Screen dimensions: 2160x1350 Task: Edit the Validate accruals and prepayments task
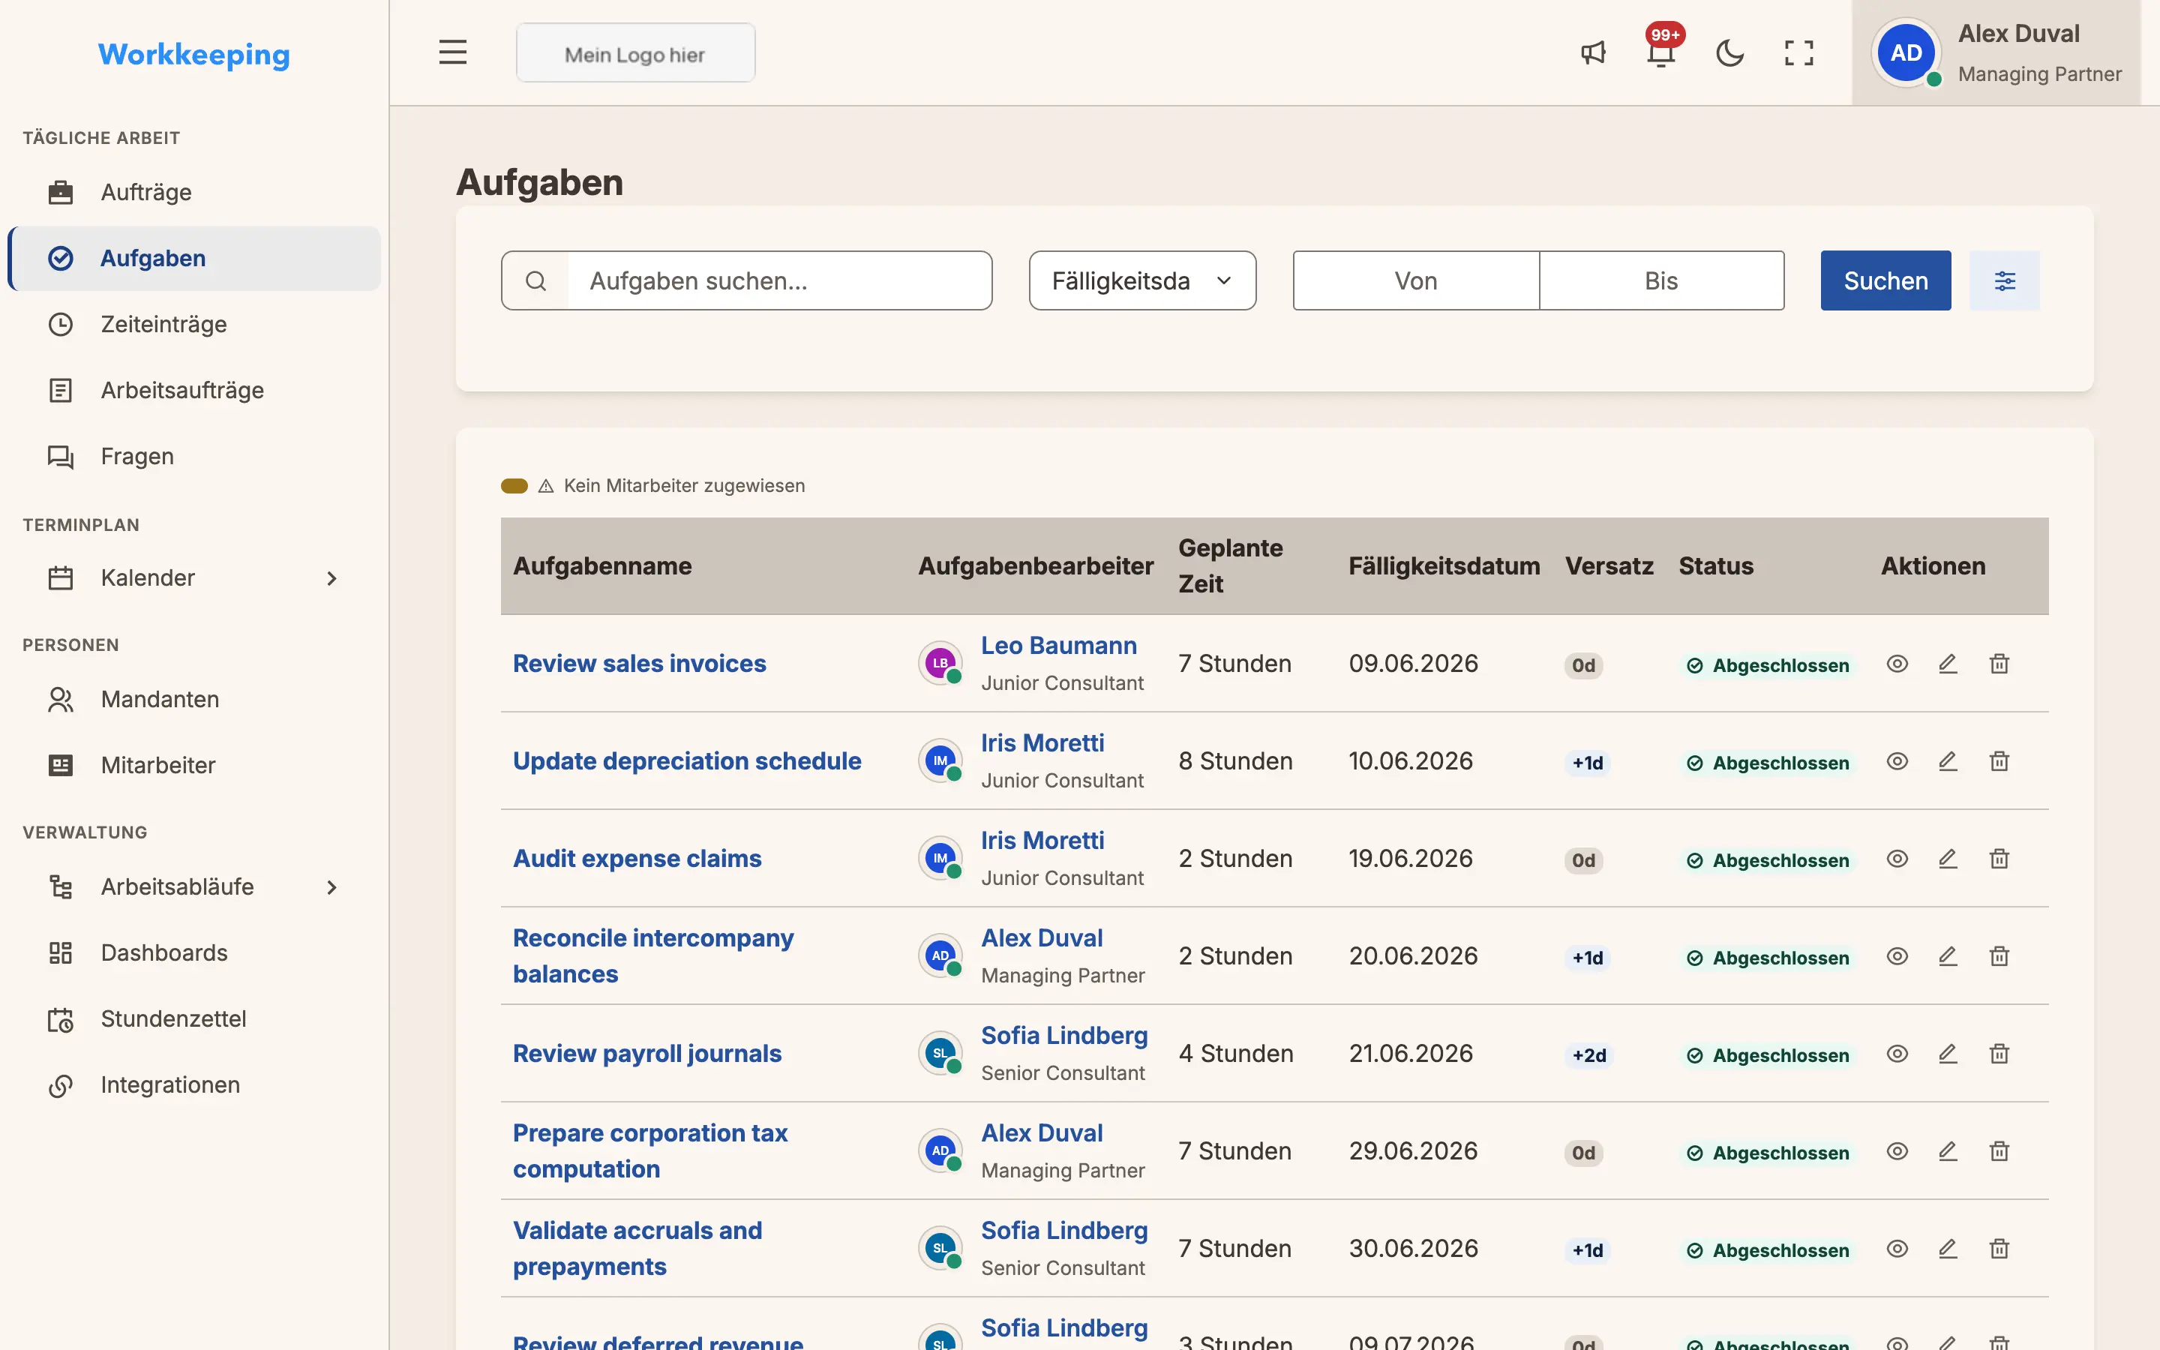pos(1948,1248)
